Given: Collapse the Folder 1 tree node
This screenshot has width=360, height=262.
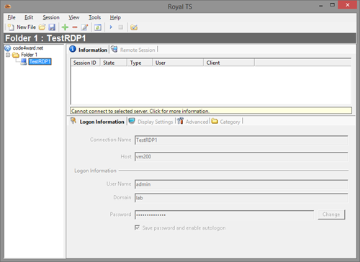Looking at the screenshot, I should (8, 55).
